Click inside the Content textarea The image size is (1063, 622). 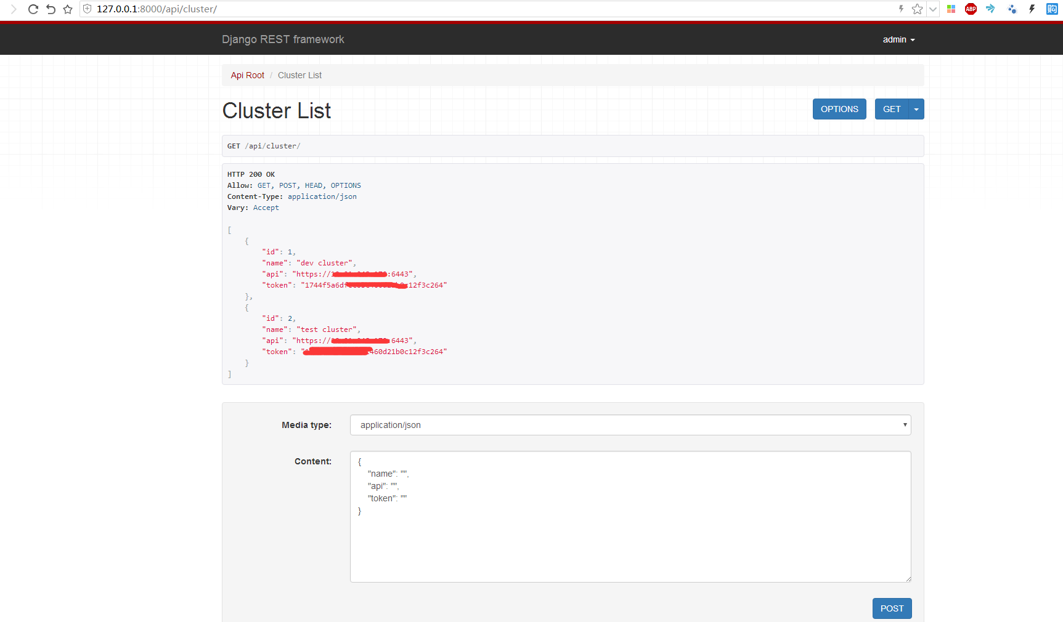point(630,517)
